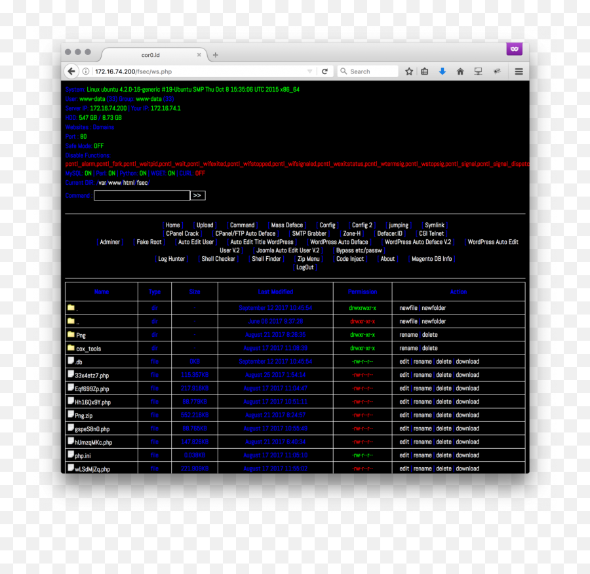590x574 pixels.
Task: Select the cor0.id browser tab
Action: pos(151,55)
